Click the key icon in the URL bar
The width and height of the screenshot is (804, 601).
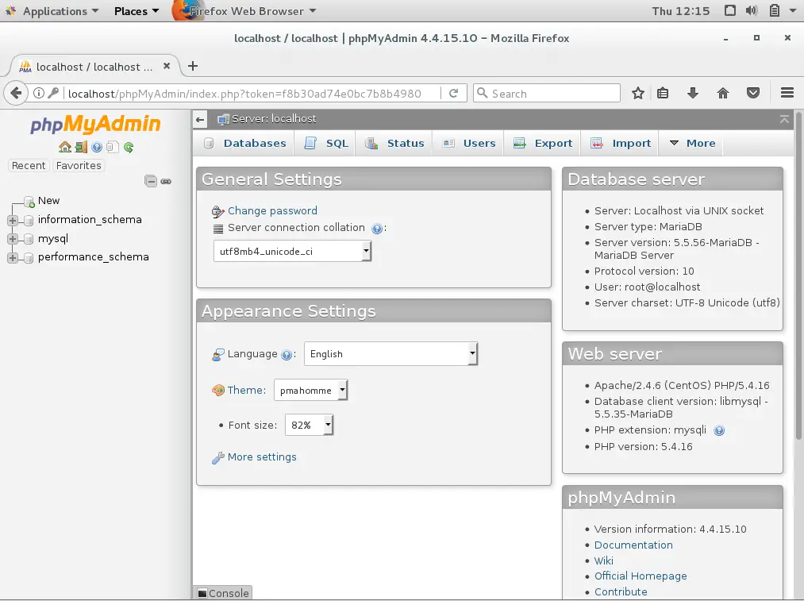click(53, 94)
